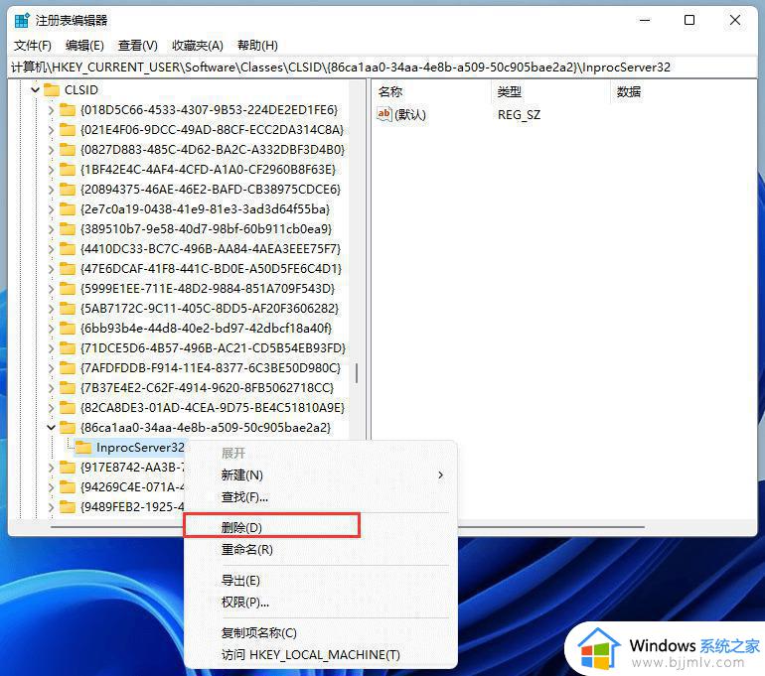Click folder icon of {917E8742-AA3B- key
765x676 pixels.
(68, 468)
